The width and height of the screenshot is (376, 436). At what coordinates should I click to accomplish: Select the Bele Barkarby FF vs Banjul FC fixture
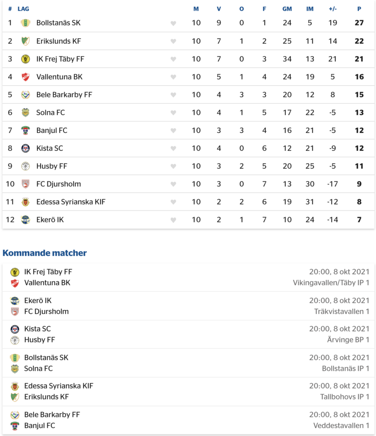(x=189, y=420)
